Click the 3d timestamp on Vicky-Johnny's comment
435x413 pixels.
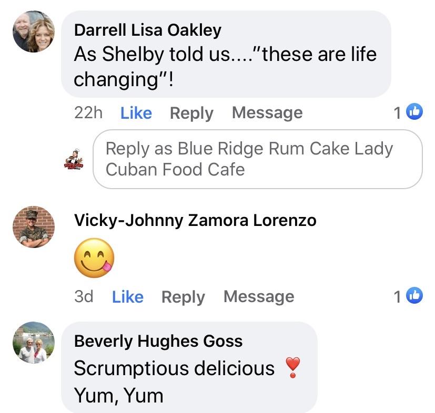point(84,296)
